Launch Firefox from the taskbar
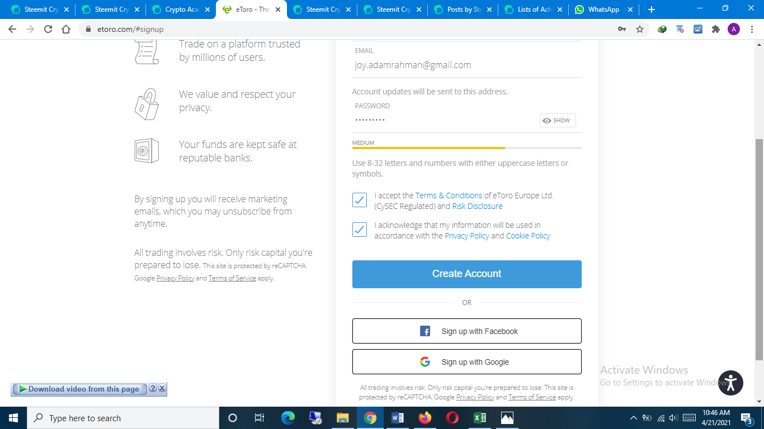This screenshot has width=764, height=429. tap(425, 418)
